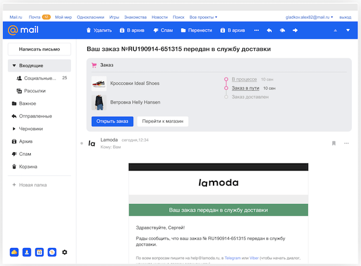Open Одноклассники in top navigation

pyautogui.click(x=90, y=17)
